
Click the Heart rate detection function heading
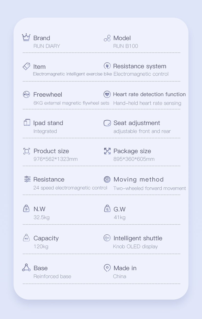coord(149,94)
